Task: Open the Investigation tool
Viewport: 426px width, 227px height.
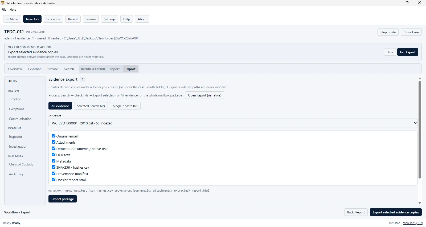Action: [18, 147]
